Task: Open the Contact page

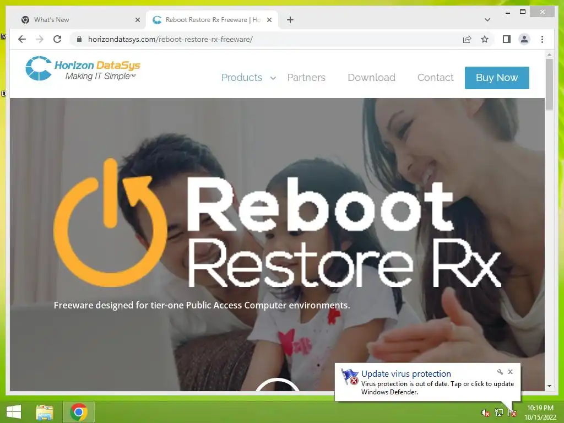Action: [435, 77]
